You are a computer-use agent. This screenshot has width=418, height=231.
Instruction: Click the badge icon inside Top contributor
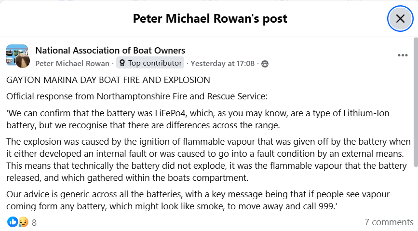pos(122,63)
